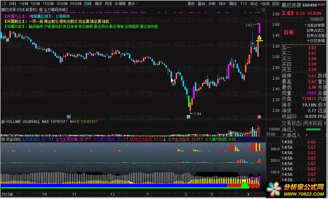This screenshot has height=199, width=329.
Task: Open indicator dropdown beside 主力筹码突破Z
Action: tap(41, 10)
